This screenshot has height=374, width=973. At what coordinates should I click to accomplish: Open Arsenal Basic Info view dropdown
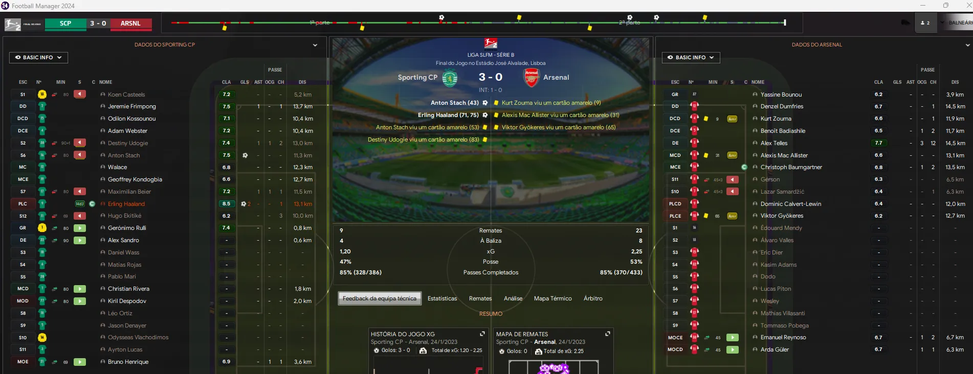tap(691, 58)
